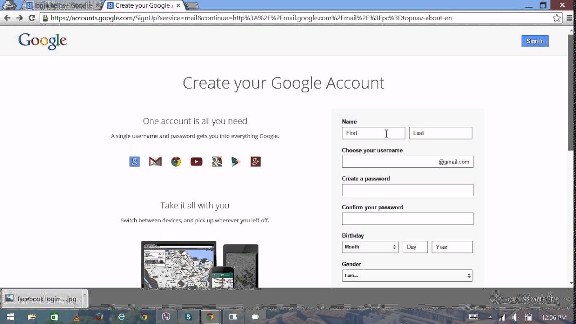Click the Gmail envelope product icon
Image resolution: width=576 pixels, height=324 pixels.
(x=155, y=162)
